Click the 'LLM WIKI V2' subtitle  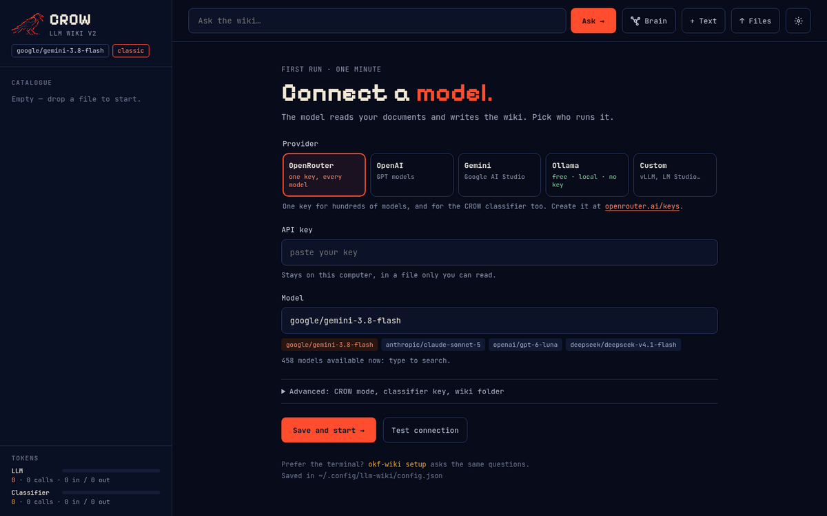coord(73,33)
